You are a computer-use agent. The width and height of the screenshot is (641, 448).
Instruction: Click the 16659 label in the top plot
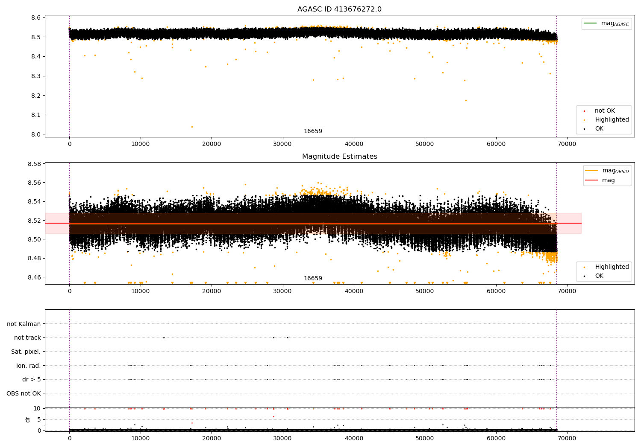313,131
